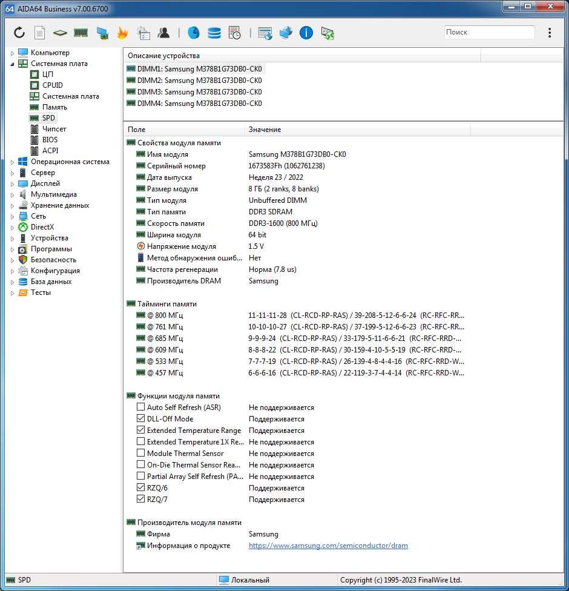Viewport: 569px width, 591px height.
Task: Open Системная плата child item under ЦП siblings
Action: point(70,96)
